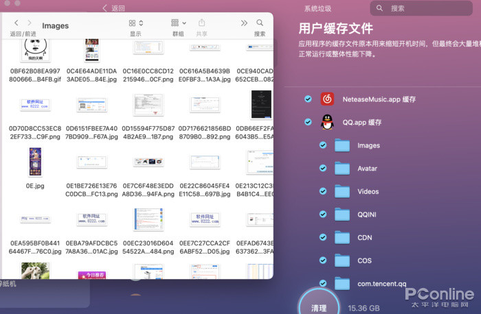Screen dimensions: 481x314
Task: Uncheck the com.tencent.qq folder checkbox
Action: [x=323, y=283]
